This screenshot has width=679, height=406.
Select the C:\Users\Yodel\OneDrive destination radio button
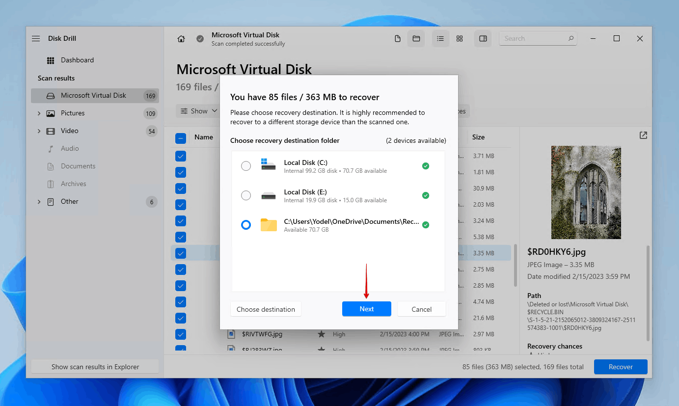pyautogui.click(x=246, y=225)
